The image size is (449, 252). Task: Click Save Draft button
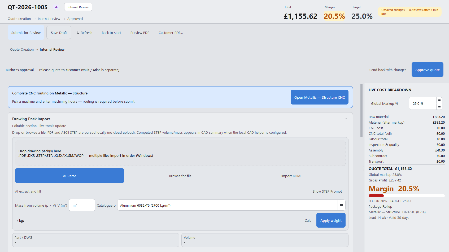(x=59, y=33)
